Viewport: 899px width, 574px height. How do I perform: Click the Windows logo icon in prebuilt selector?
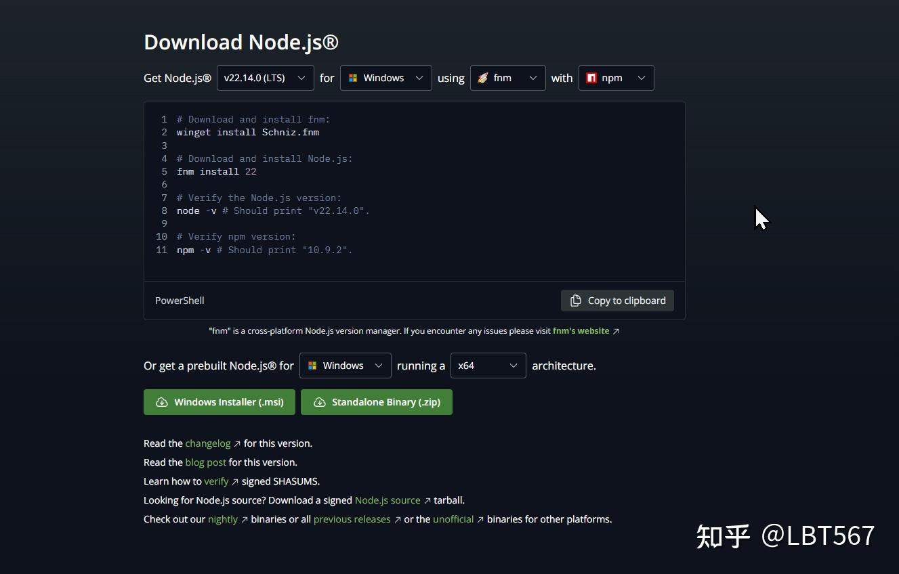(x=312, y=366)
